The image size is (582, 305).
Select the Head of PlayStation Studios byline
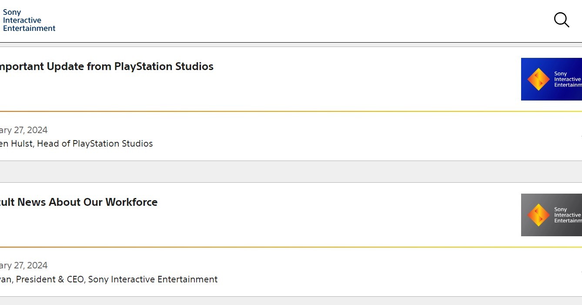(x=76, y=144)
